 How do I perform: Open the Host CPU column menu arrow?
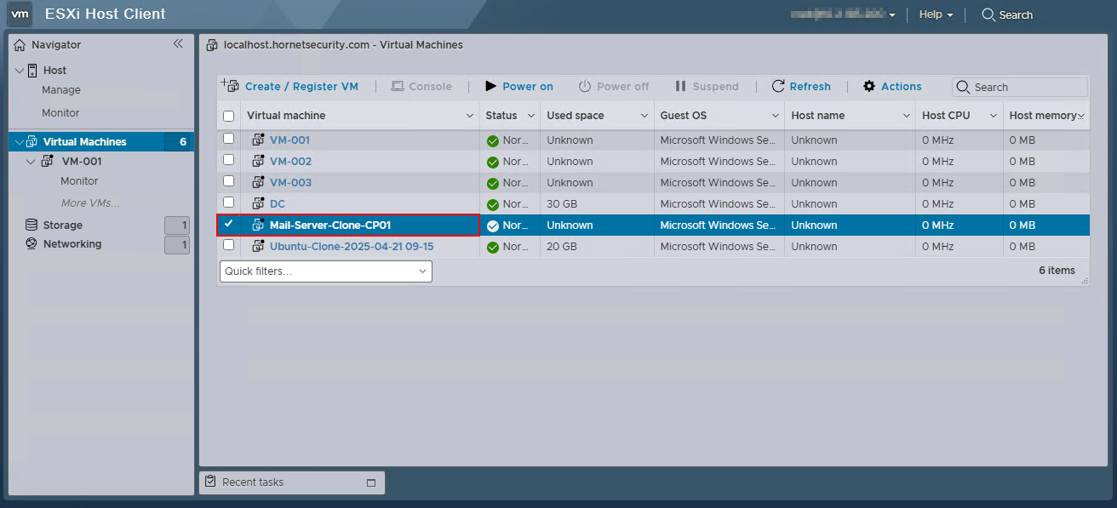994,116
